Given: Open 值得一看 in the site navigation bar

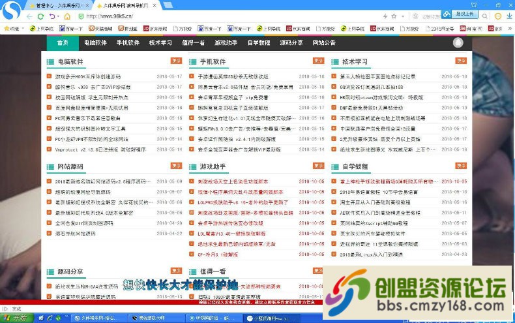Looking at the screenshot, I should coord(194,43).
